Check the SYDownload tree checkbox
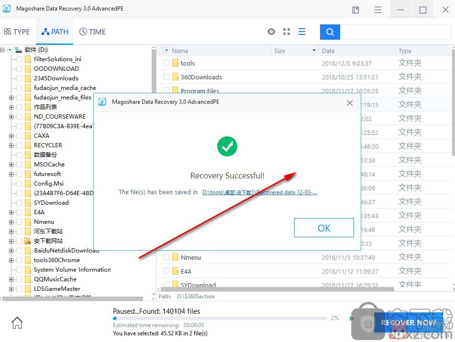455x342 pixels. pos(19,203)
